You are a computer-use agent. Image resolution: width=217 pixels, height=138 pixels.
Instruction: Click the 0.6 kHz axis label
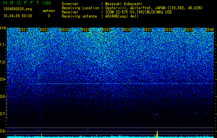tap(3, 131)
